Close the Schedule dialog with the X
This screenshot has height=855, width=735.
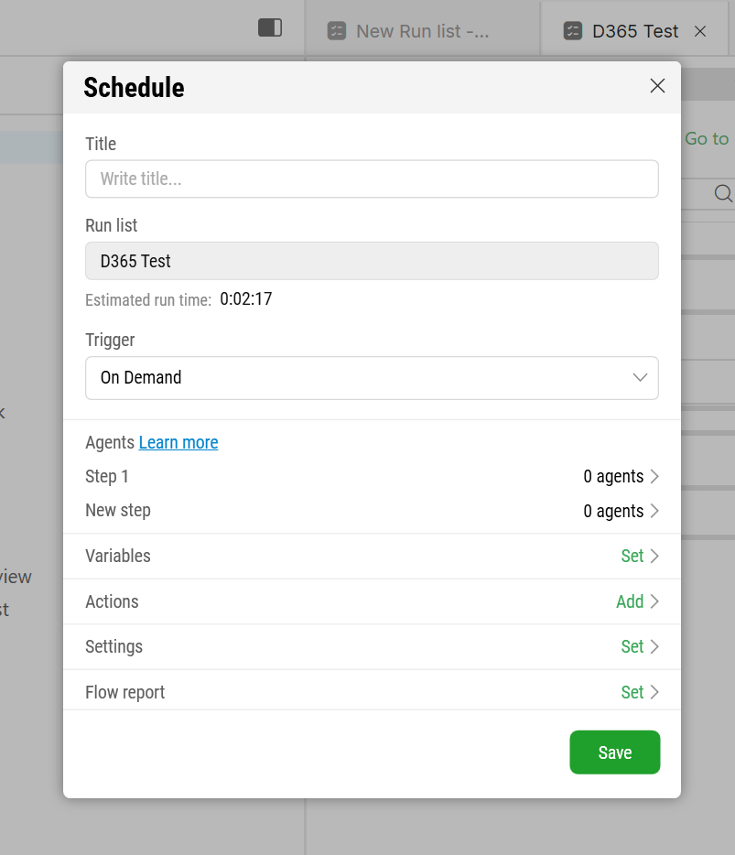tap(657, 86)
